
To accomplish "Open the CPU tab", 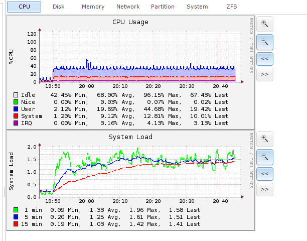I will [x=24, y=7].
